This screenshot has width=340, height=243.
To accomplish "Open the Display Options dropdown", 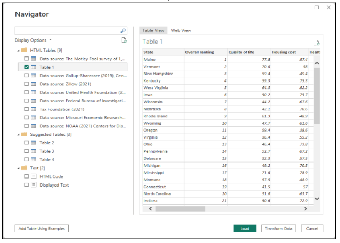I will tap(34, 40).
